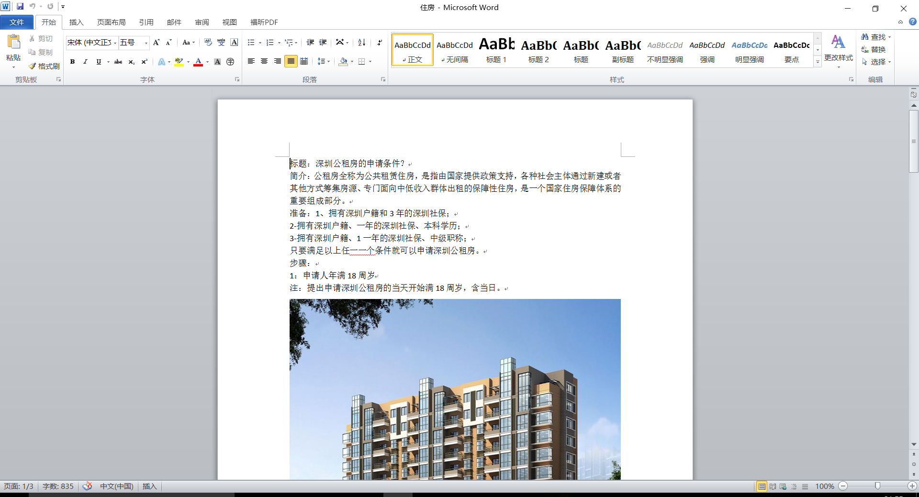Toggle Underline formatting

tap(99, 62)
